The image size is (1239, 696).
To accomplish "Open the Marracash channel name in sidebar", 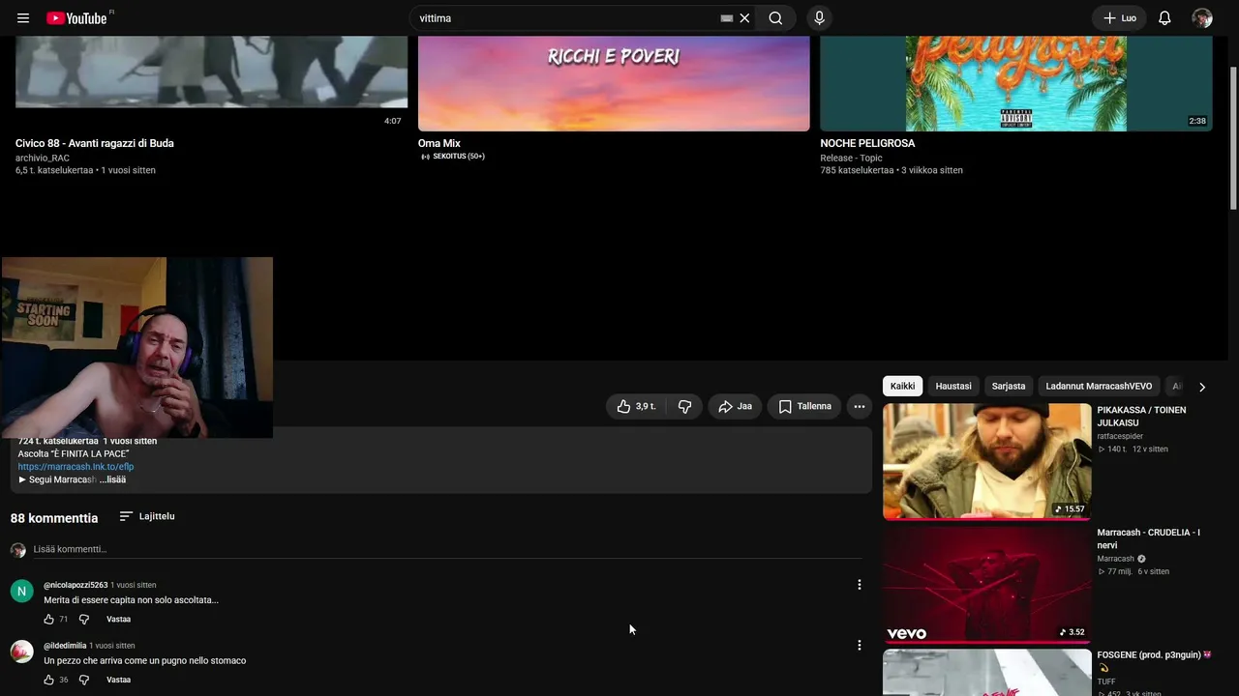I will pyautogui.click(x=1115, y=559).
